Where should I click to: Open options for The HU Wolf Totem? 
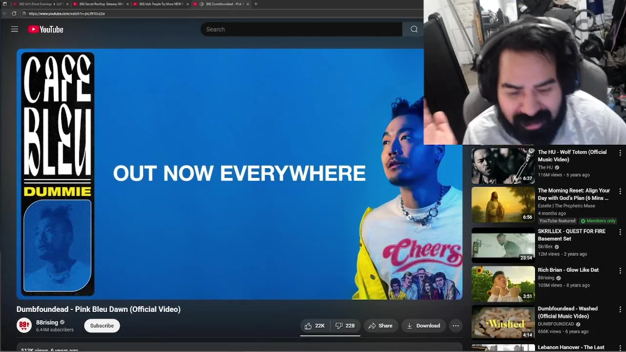pyautogui.click(x=620, y=153)
